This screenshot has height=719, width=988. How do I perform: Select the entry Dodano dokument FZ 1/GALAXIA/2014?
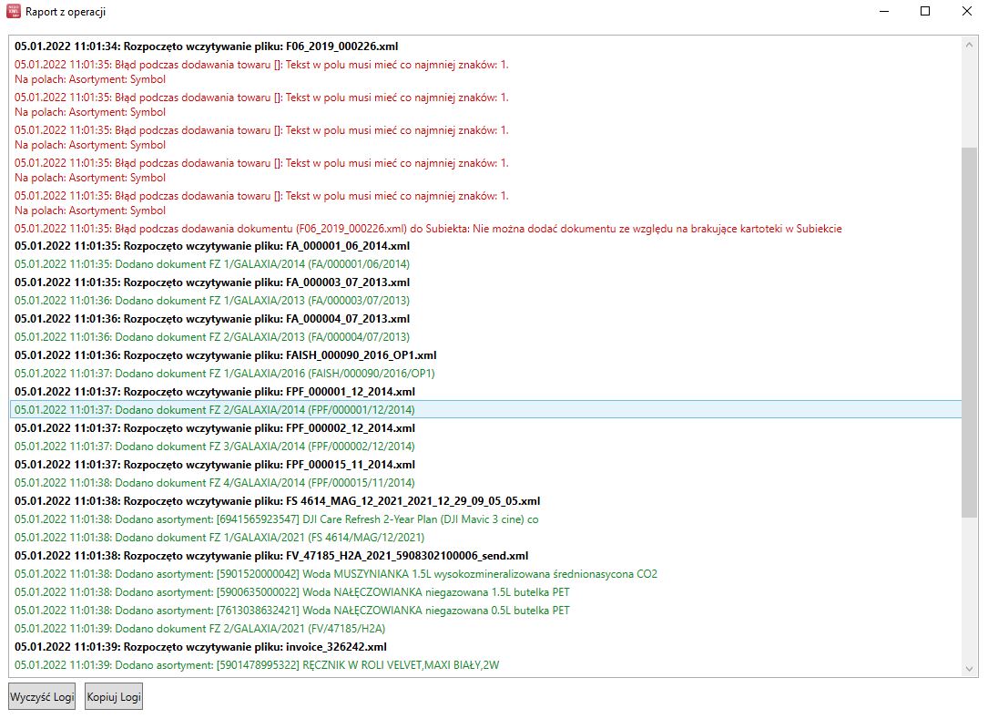click(x=211, y=264)
